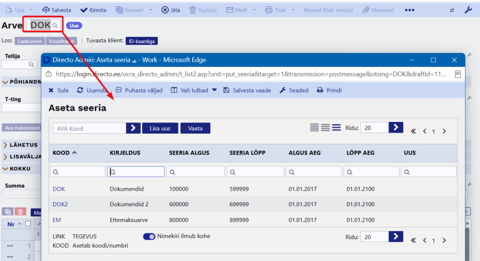Click the Lisa uus button
This screenshot has height=261, width=480.
(x=160, y=128)
